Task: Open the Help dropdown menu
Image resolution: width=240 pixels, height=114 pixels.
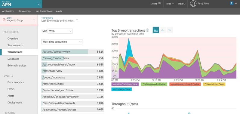Action: 182,4
